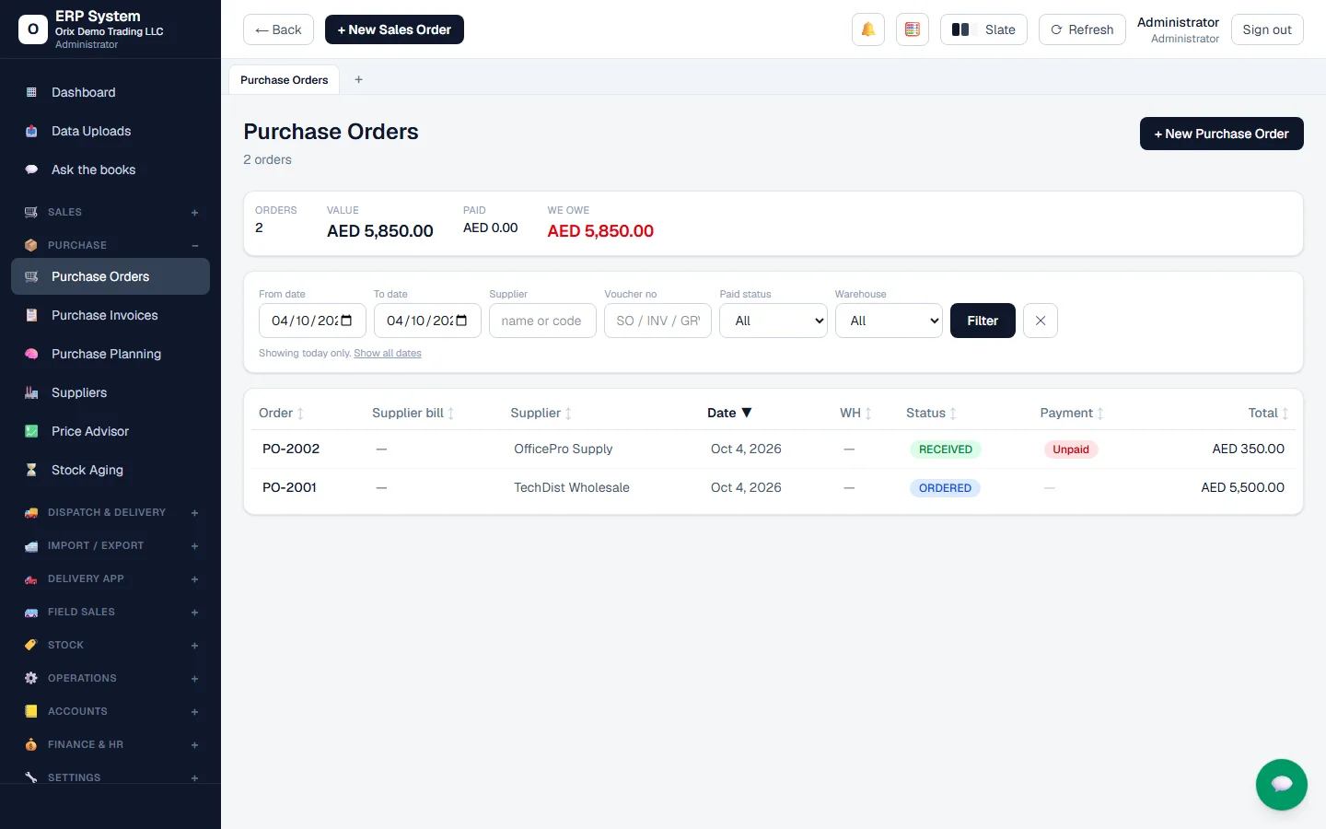Click the Show all dates link
1326x829 pixels.
click(x=388, y=353)
